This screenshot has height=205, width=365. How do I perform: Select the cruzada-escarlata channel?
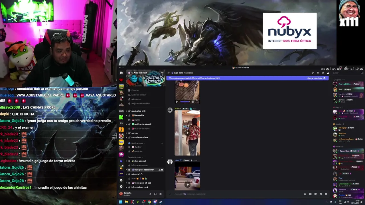point(145,137)
